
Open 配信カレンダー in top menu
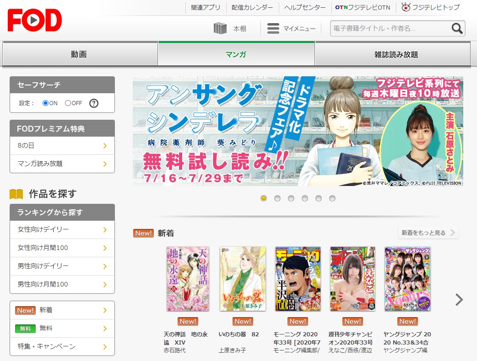(252, 7)
